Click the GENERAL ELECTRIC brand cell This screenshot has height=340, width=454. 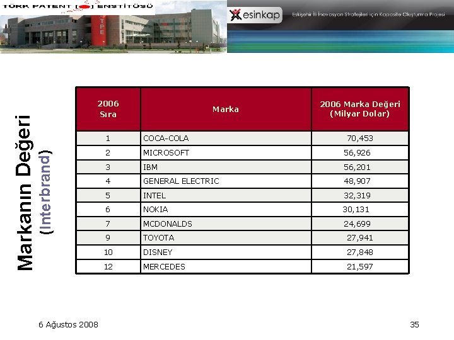coord(226,181)
